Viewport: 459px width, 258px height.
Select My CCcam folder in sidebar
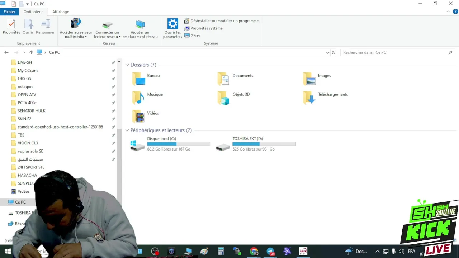click(x=28, y=71)
